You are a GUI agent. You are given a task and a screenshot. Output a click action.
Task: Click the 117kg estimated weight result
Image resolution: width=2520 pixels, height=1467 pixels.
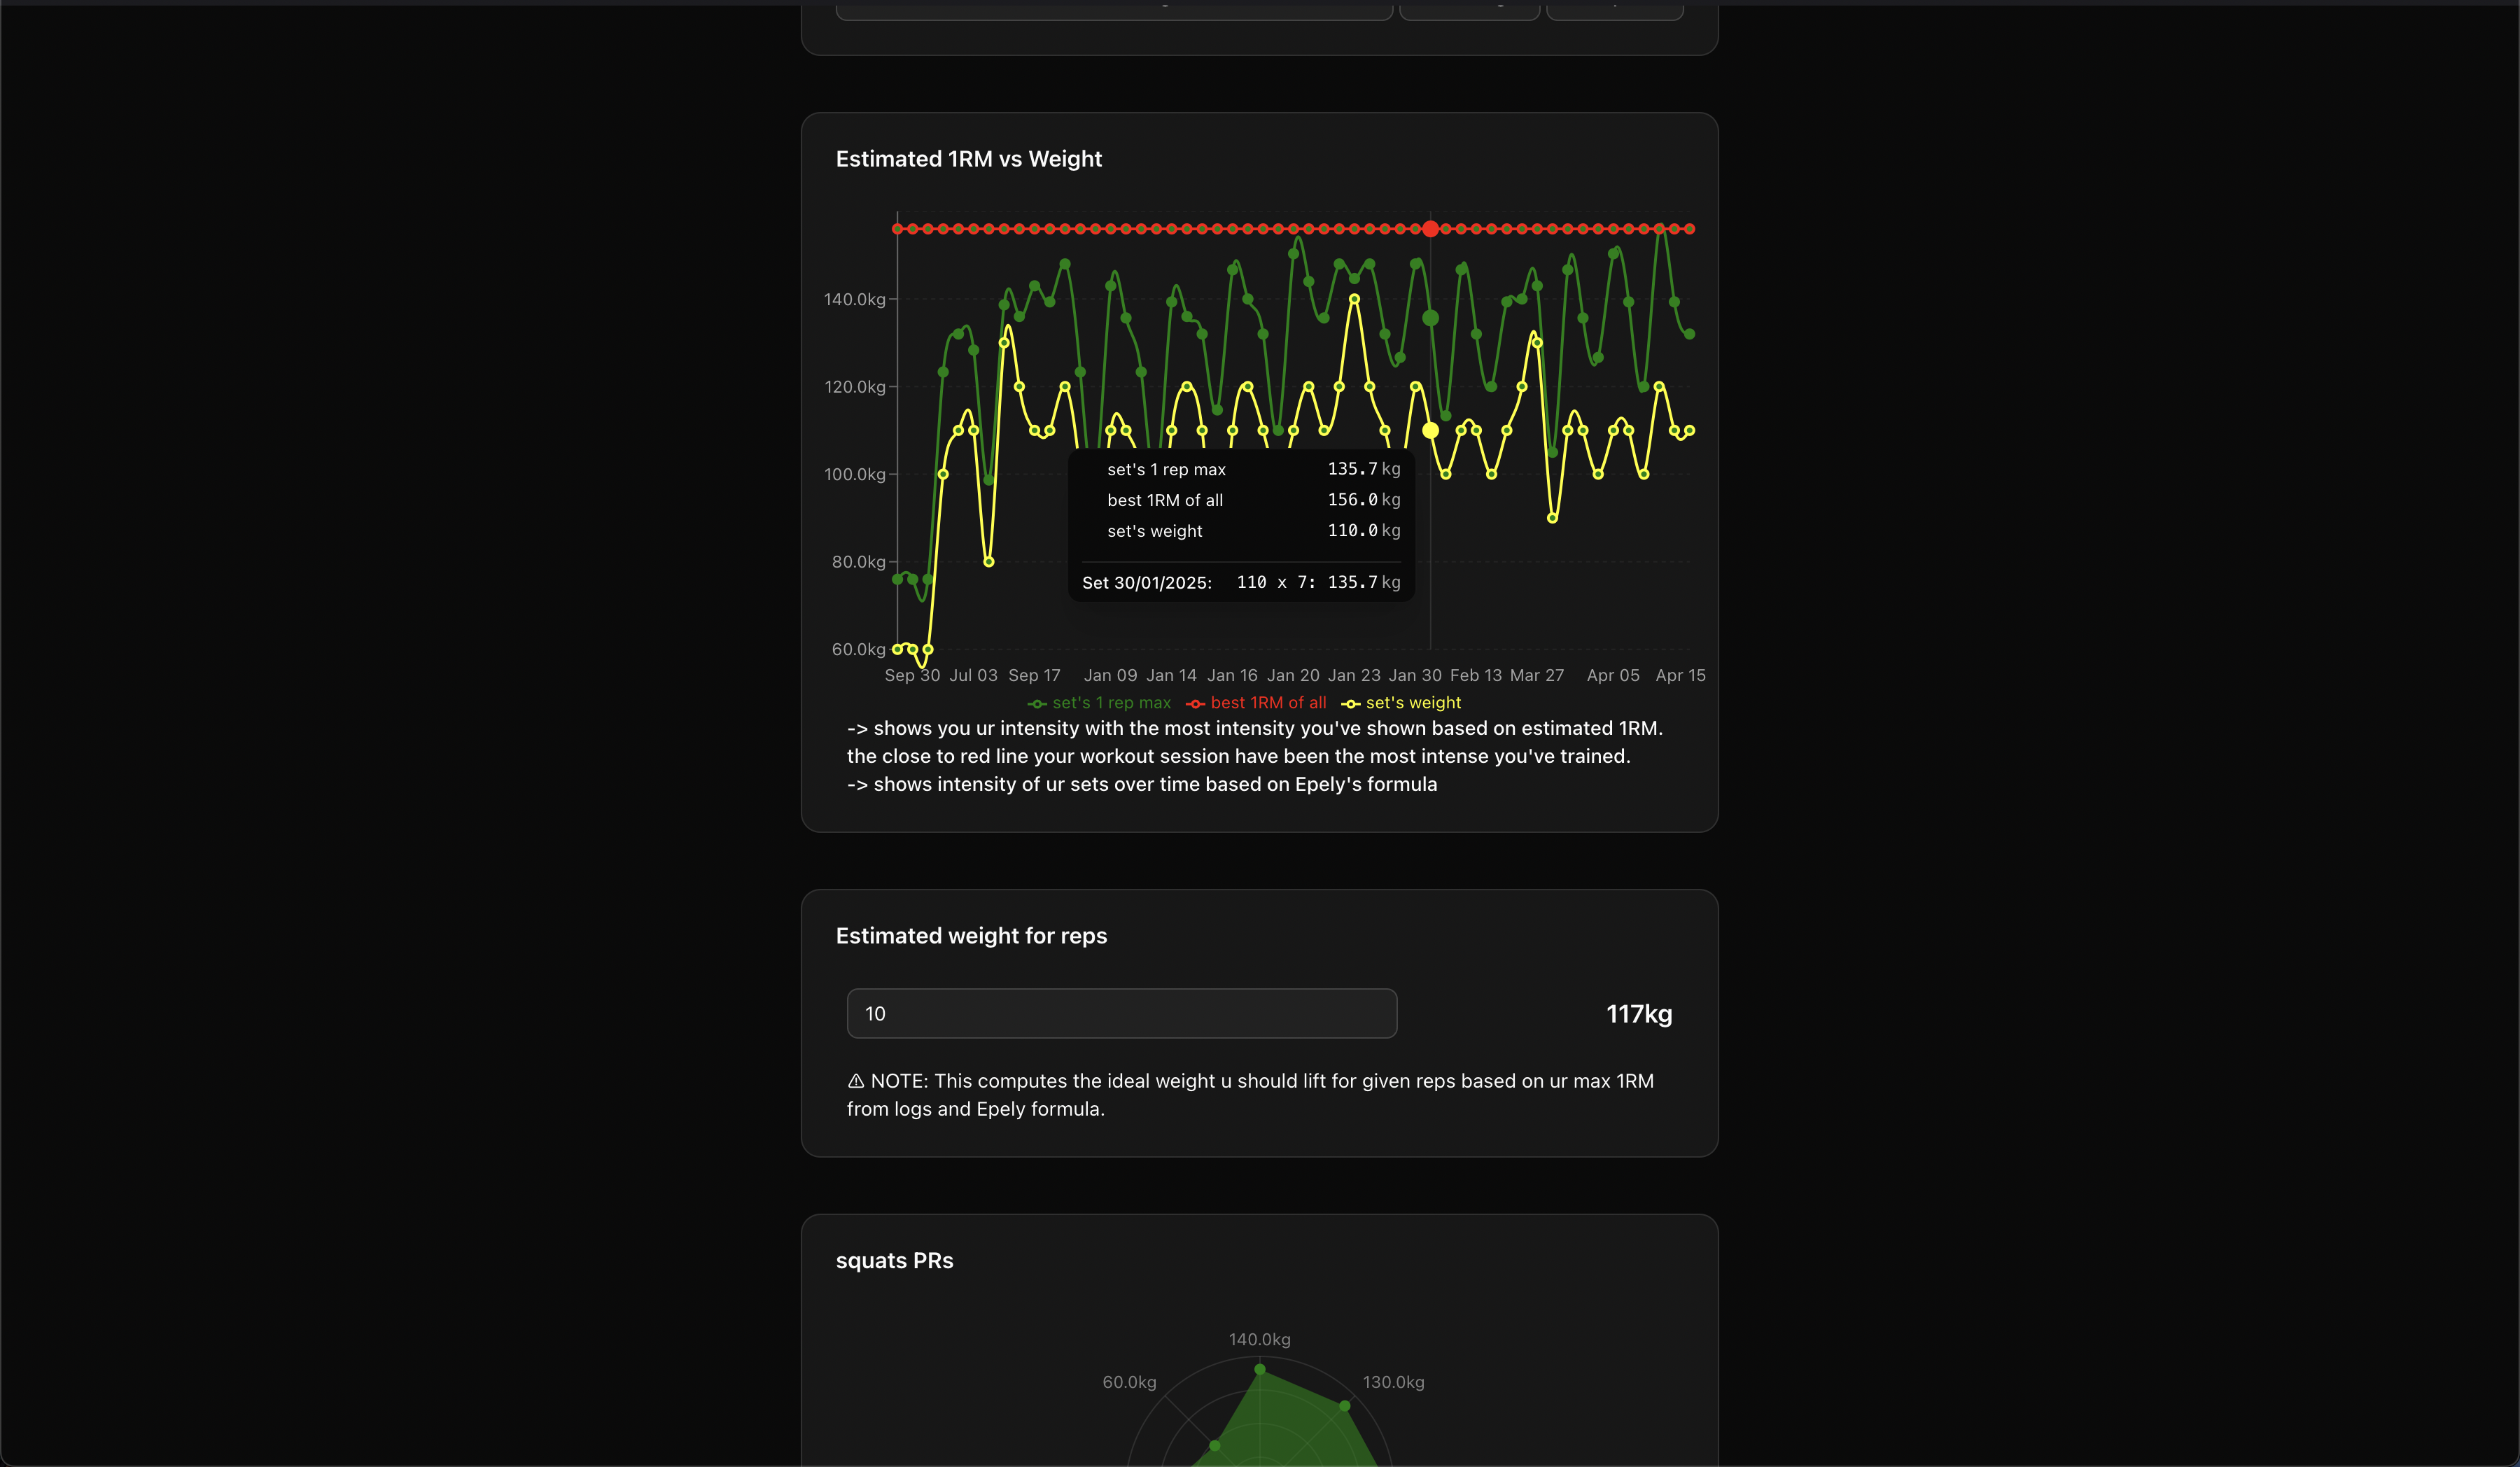pos(1639,1014)
